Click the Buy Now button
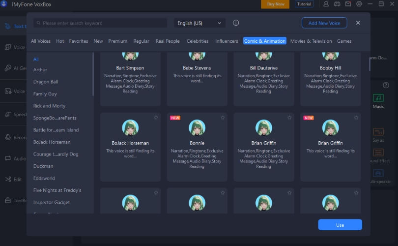 tap(275, 4)
